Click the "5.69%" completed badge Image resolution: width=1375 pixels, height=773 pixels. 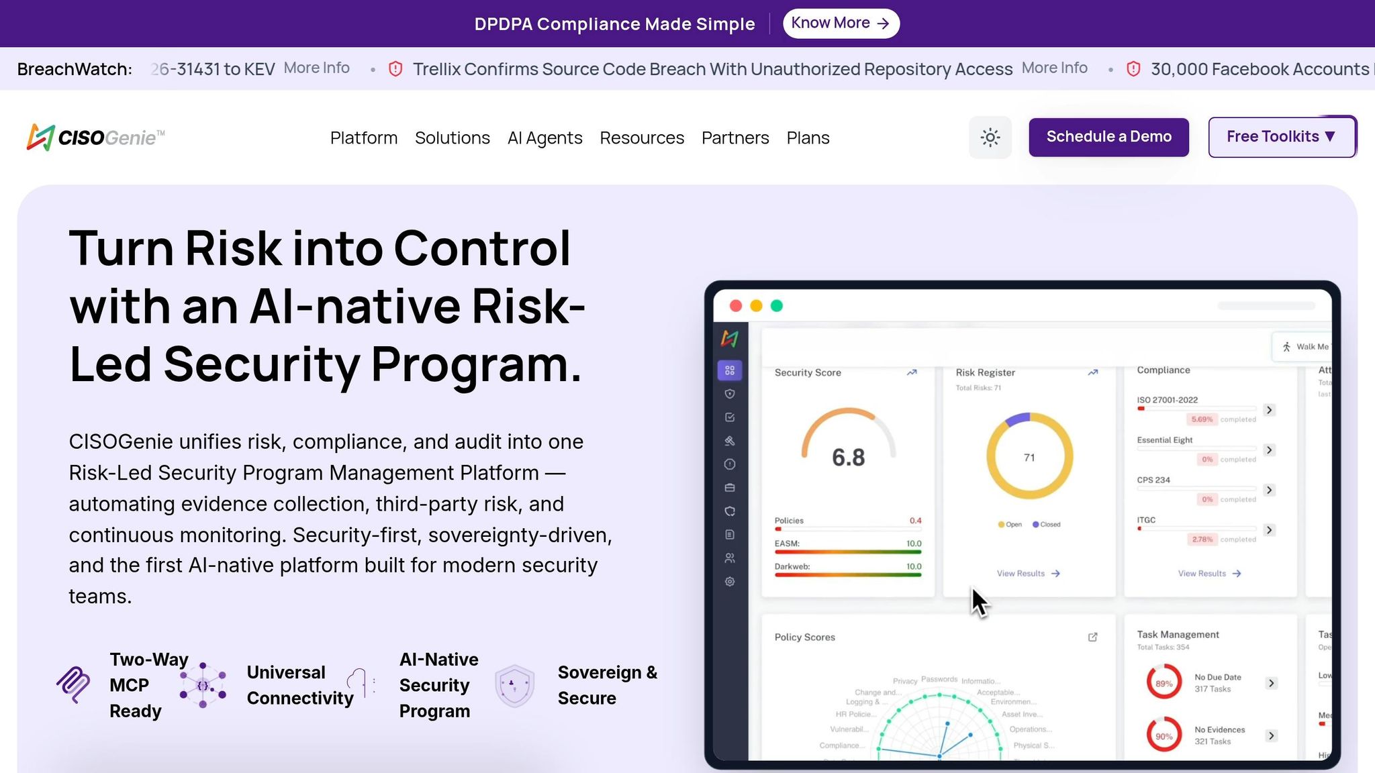(1202, 419)
